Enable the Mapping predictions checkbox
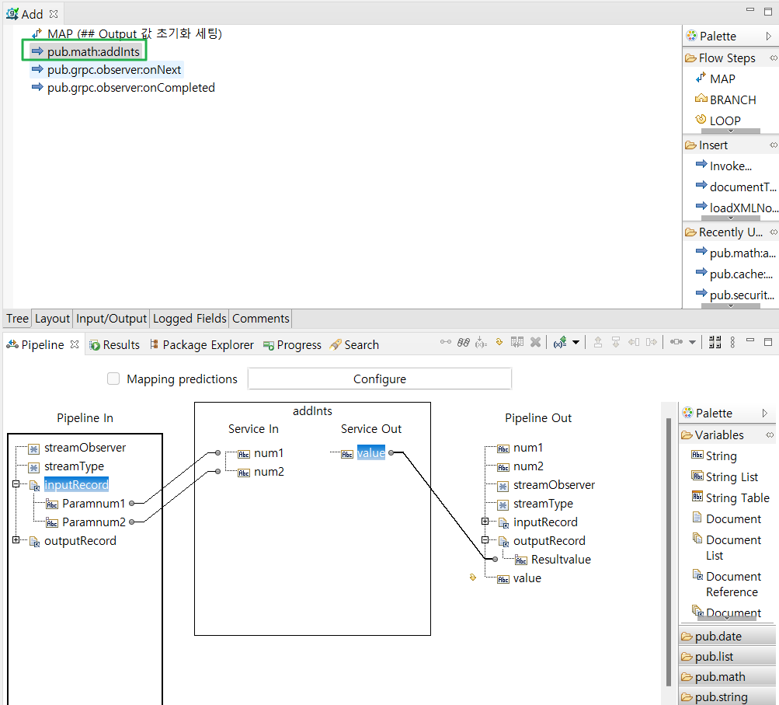 pos(113,379)
